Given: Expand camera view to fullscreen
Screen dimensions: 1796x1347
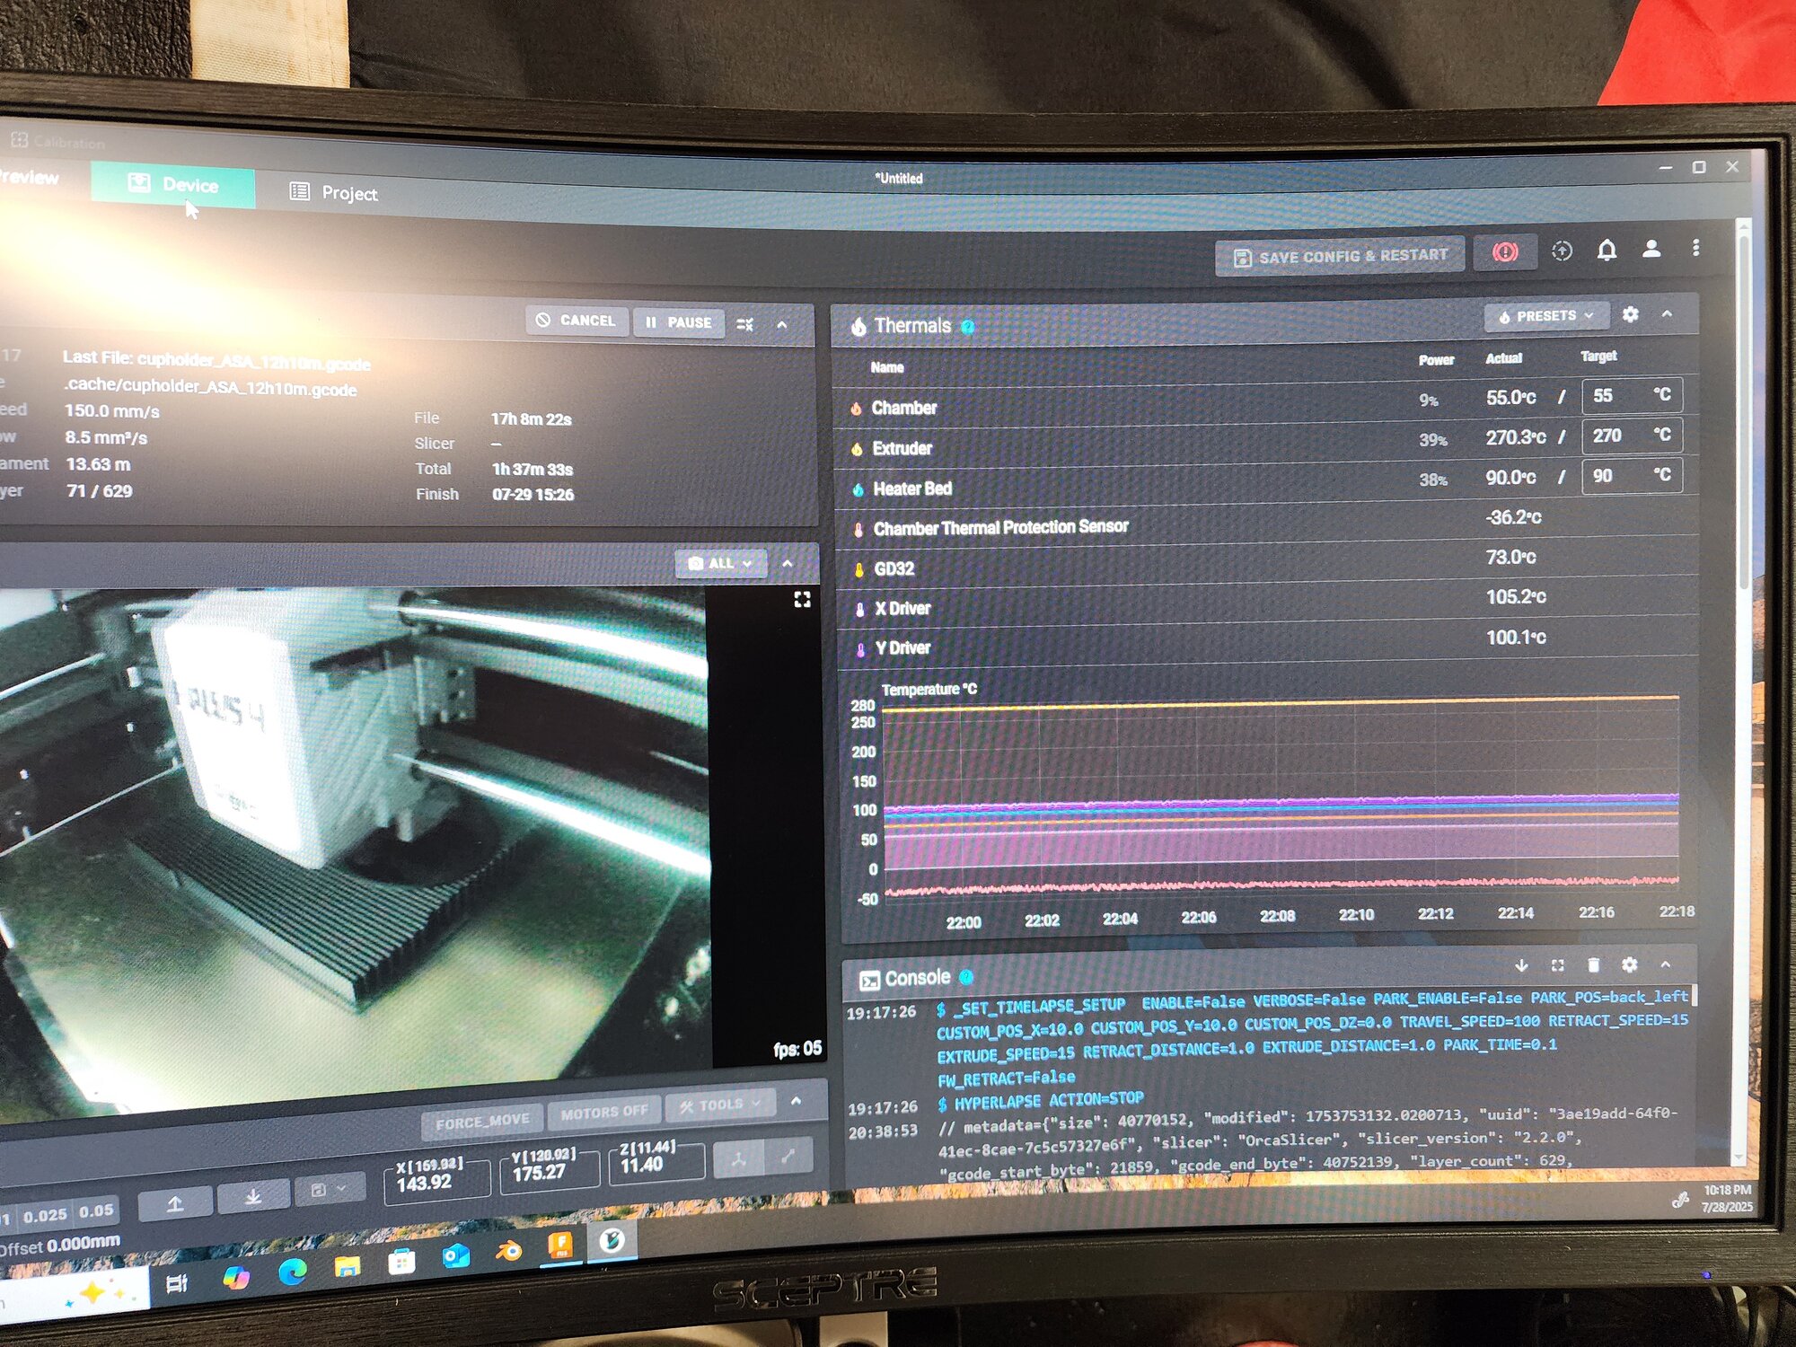Looking at the screenshot, I should pos(802,599).
